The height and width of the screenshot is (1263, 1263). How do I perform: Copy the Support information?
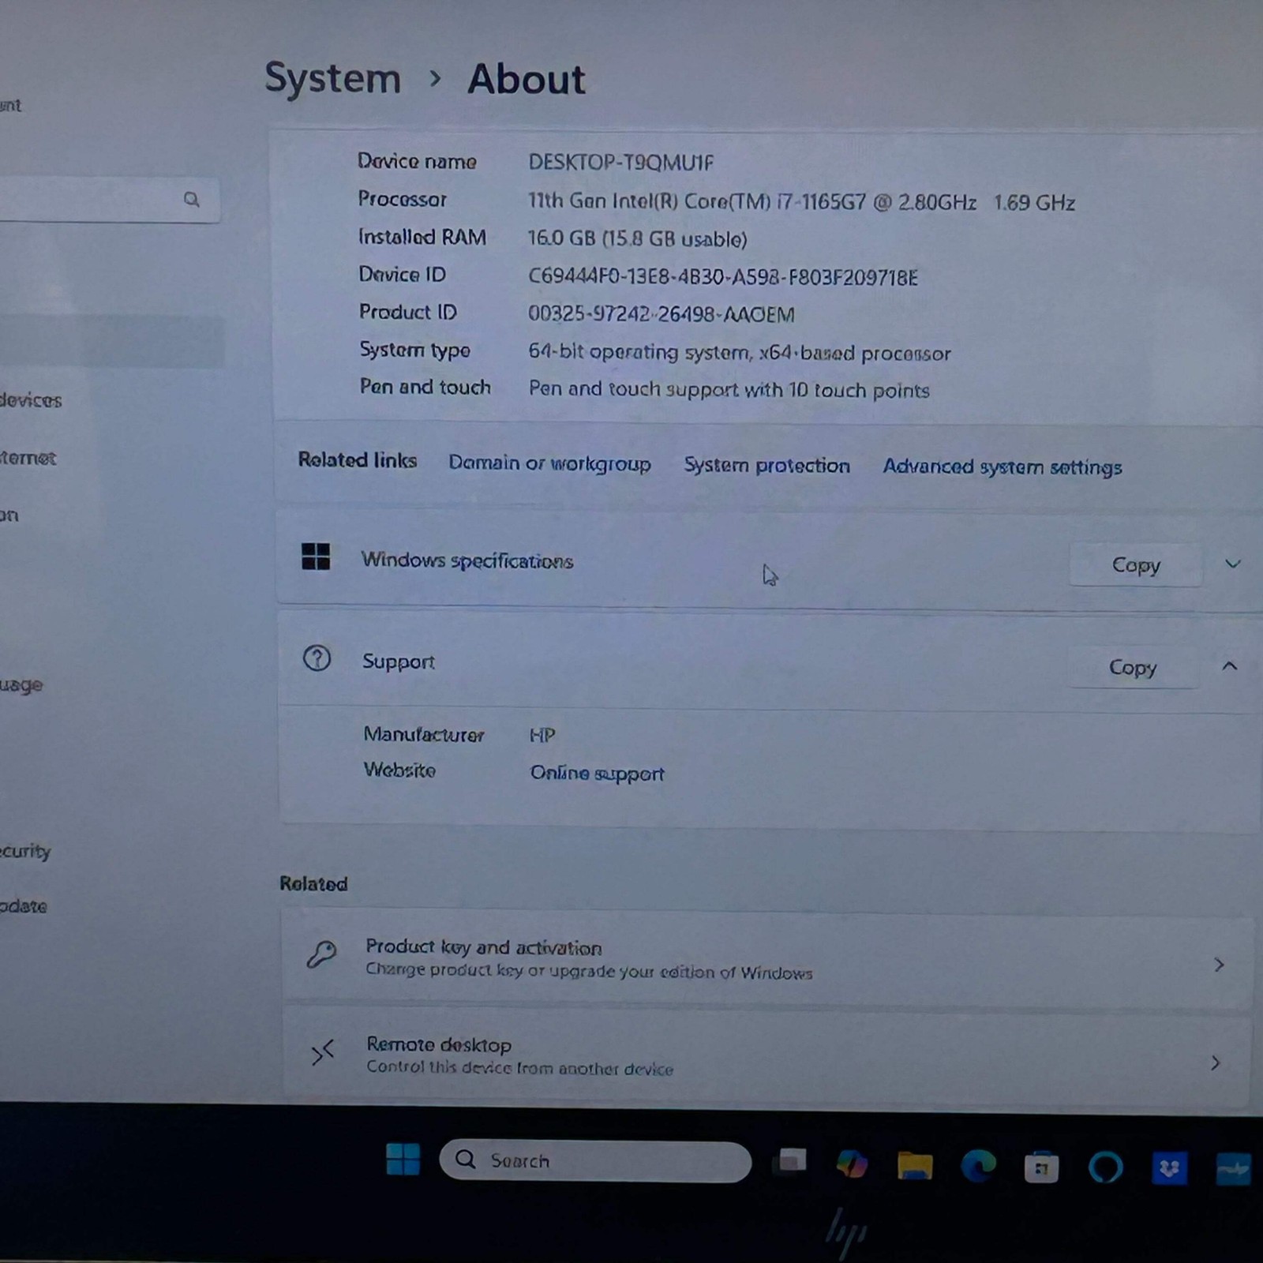1133,667
